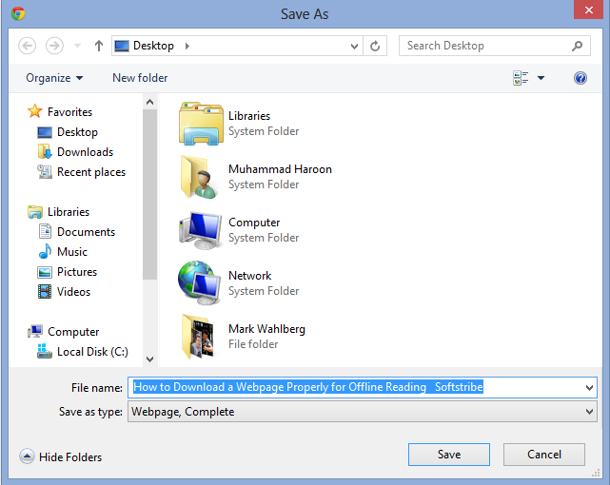
Task: Select the Muhammad Haroon user folder icon
Action: click(x=199, y=177)
